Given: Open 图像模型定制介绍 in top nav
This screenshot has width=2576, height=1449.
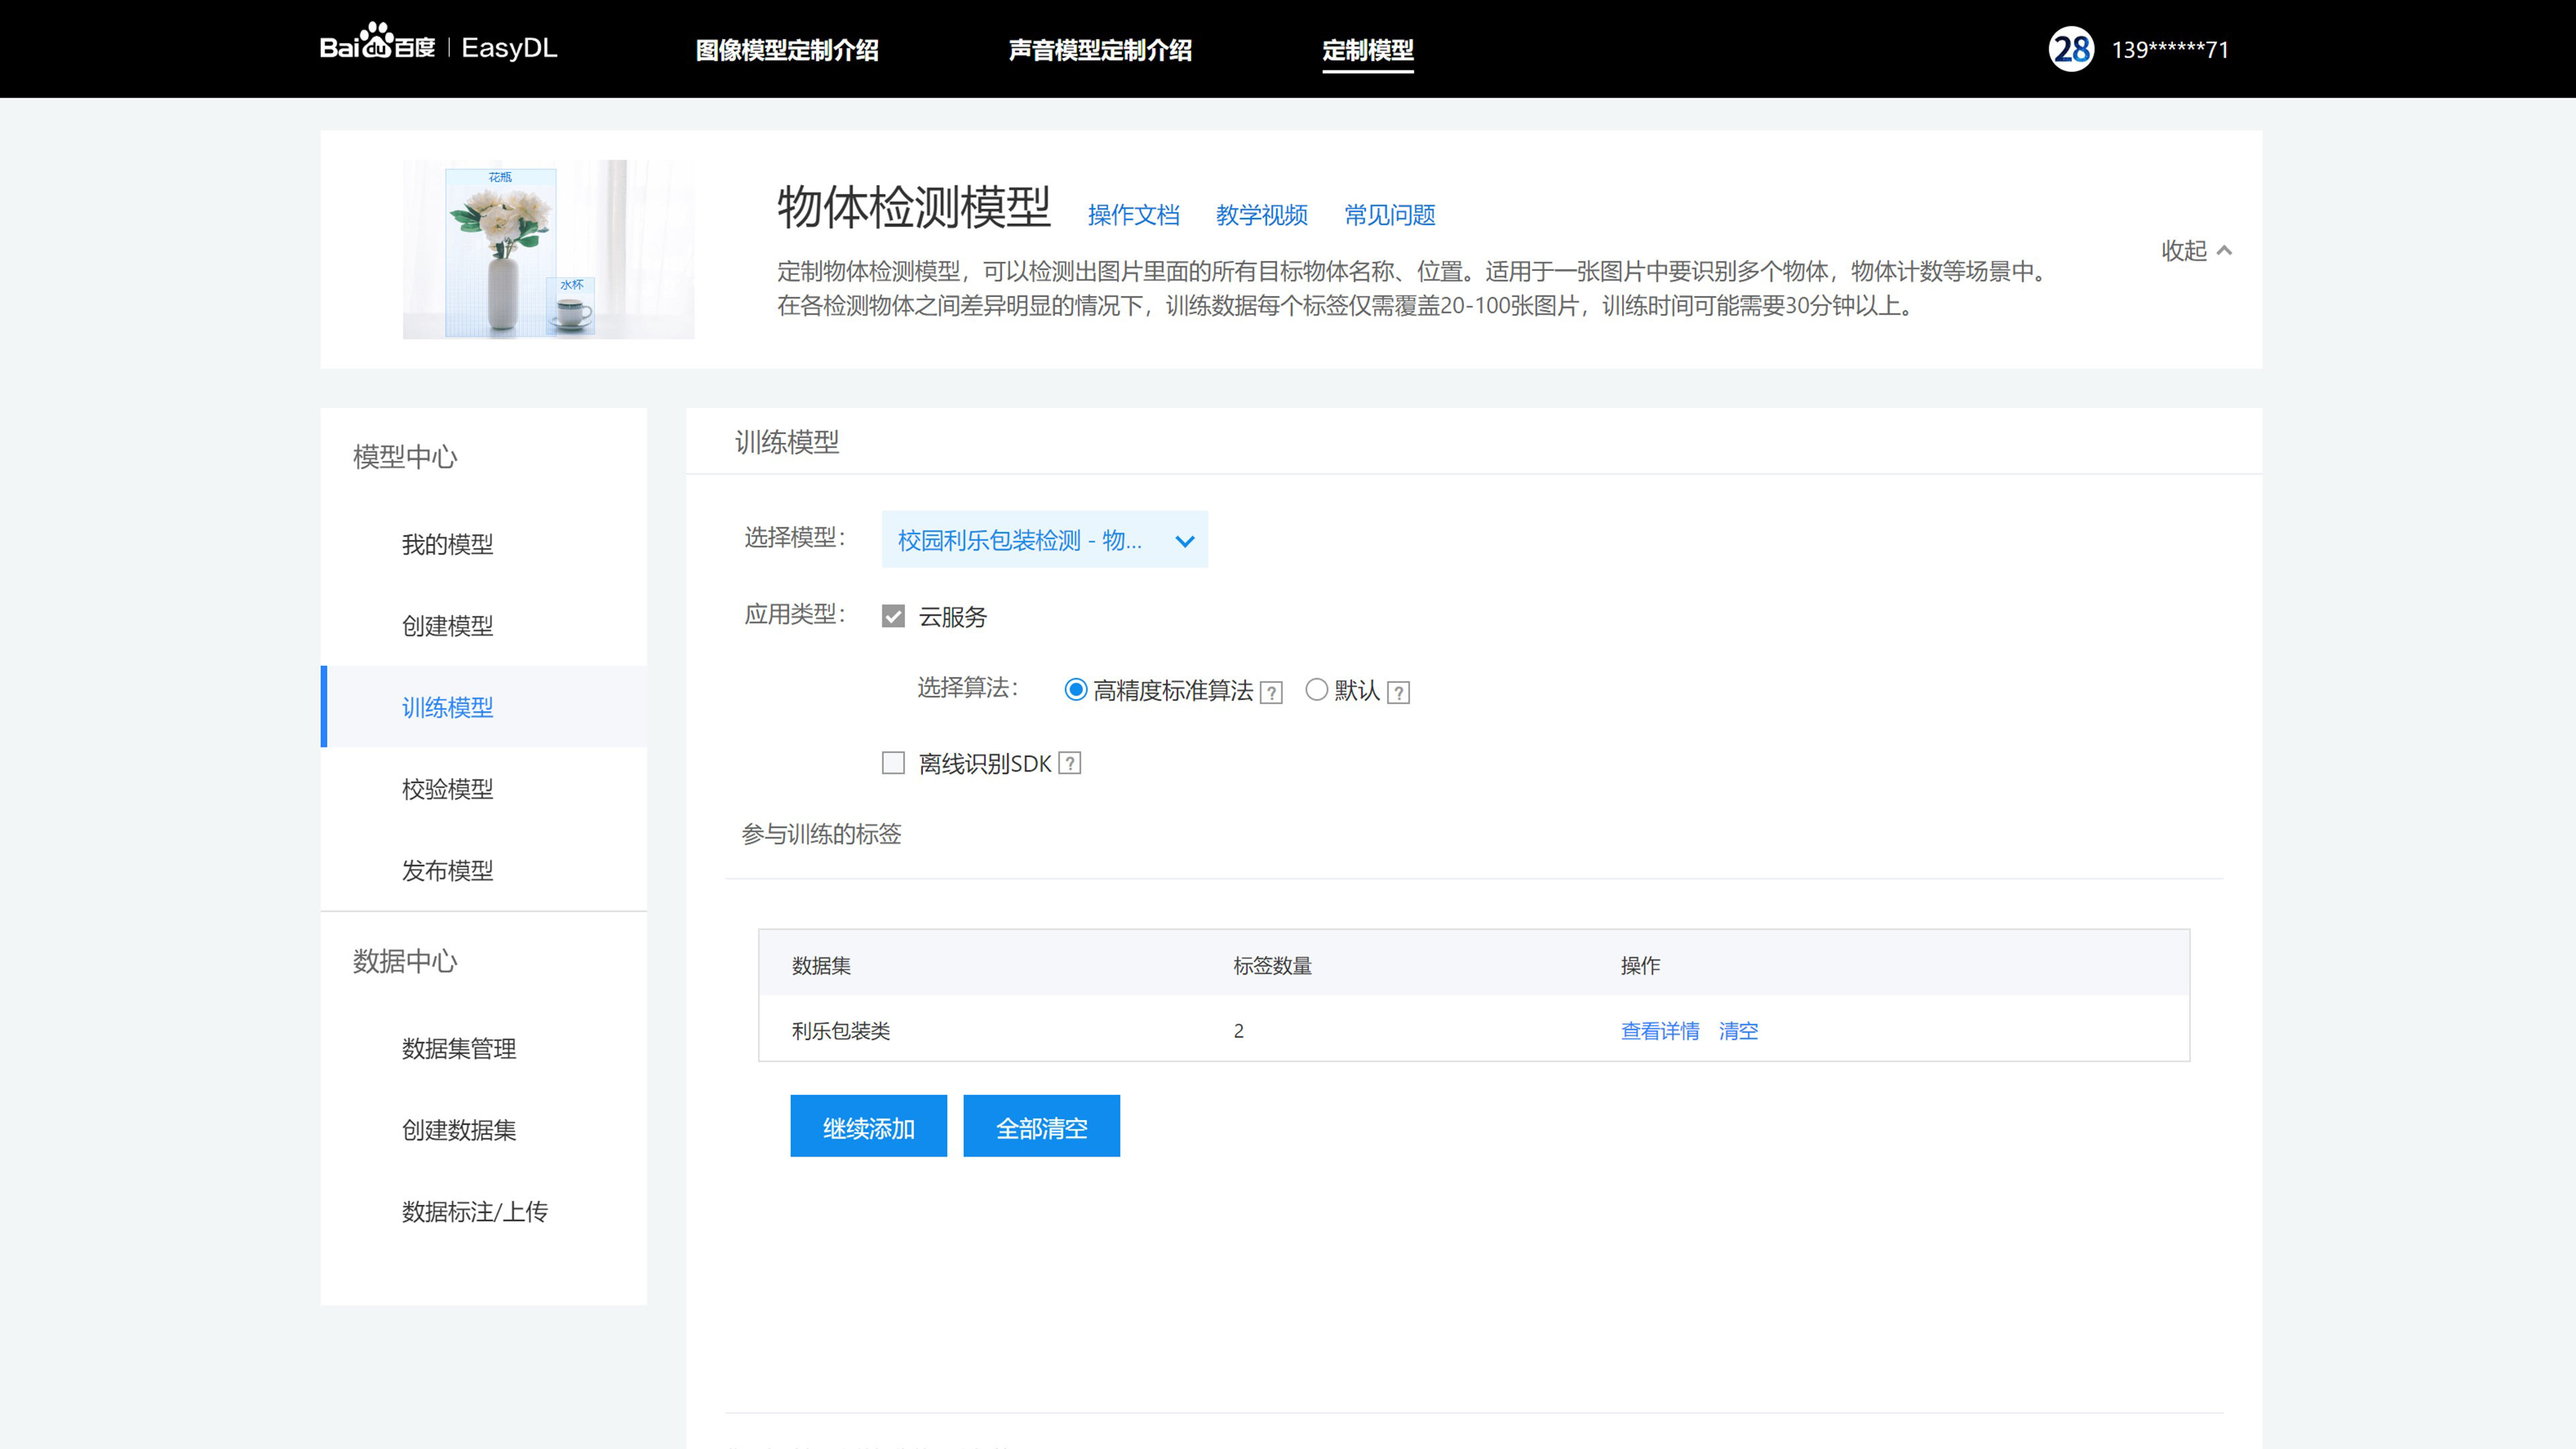Looking at the screenshot, I should click(787, 50).
